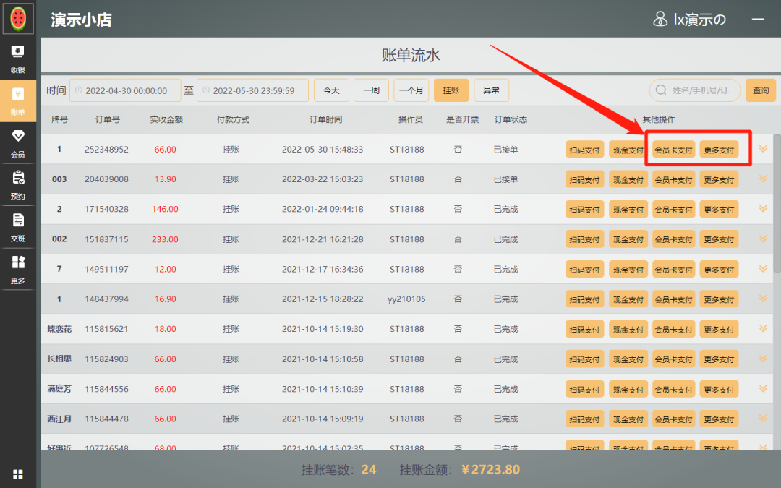
Task: Open the 交班 shift handover section
Action: click(18, 228)
